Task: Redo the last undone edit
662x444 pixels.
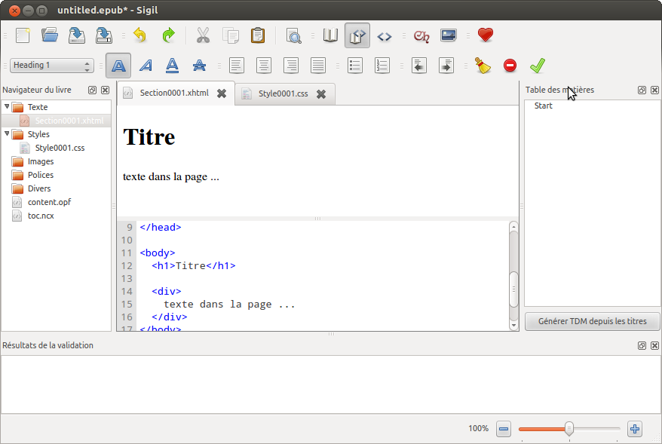Action: pyautogui.click(x=168, y=35)
